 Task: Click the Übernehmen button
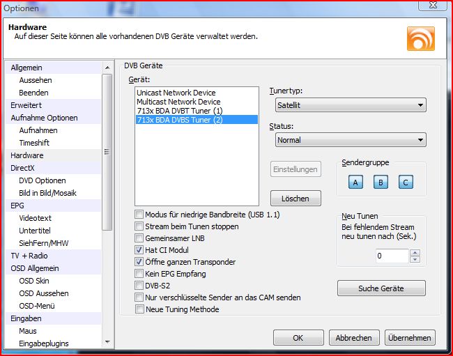(410, 338)
